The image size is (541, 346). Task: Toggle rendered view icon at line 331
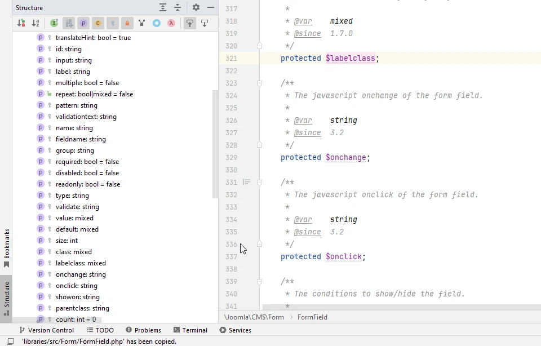(x=246, y=182)
